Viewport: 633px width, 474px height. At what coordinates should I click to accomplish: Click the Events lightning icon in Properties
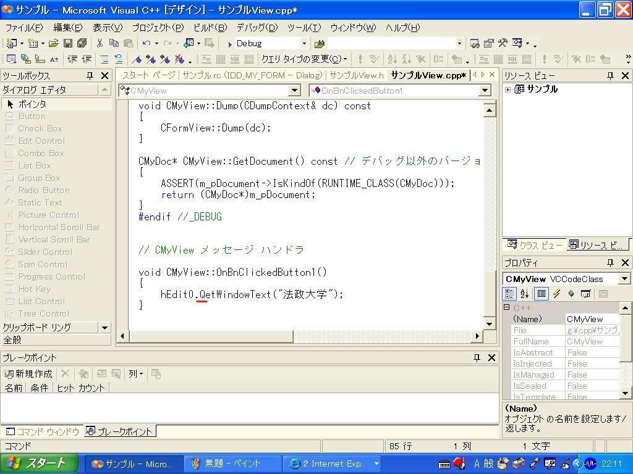point(557,294)
